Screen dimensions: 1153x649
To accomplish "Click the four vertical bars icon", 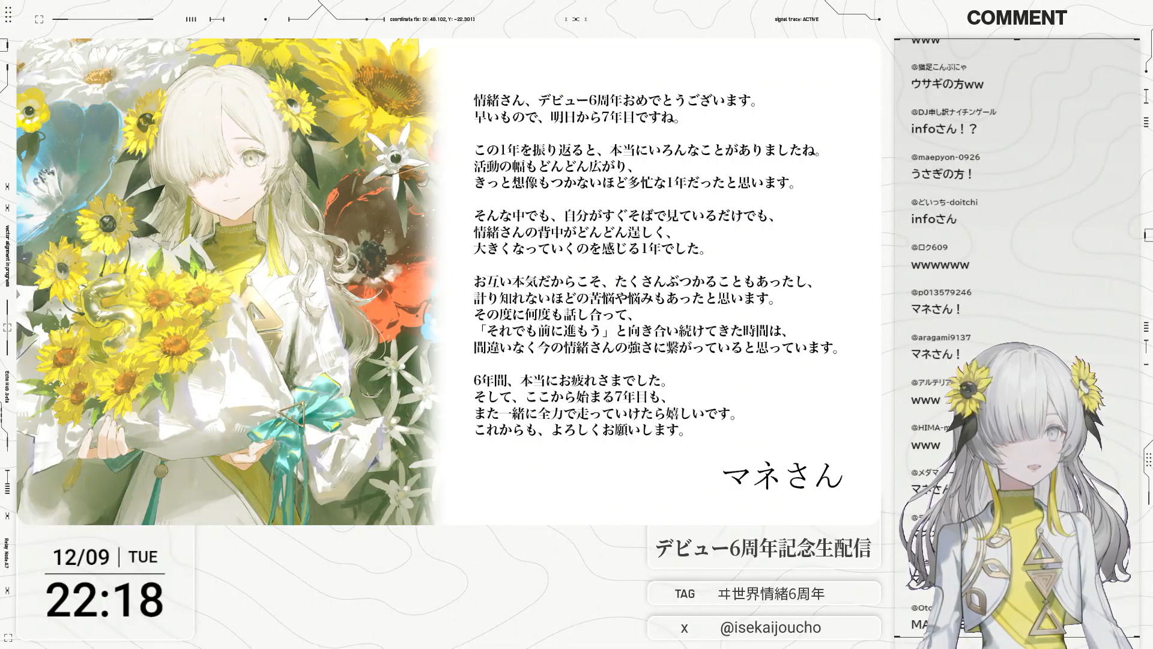I will coord(191,19).
